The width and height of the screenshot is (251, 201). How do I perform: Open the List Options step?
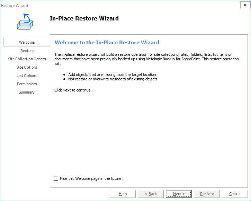tap(27, 76)
